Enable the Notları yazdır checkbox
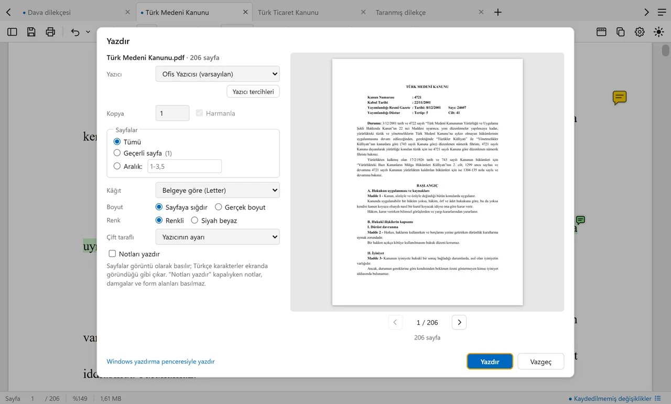This screenshot has height=404, width=671. pyautogui.click(x=112, y=254)
